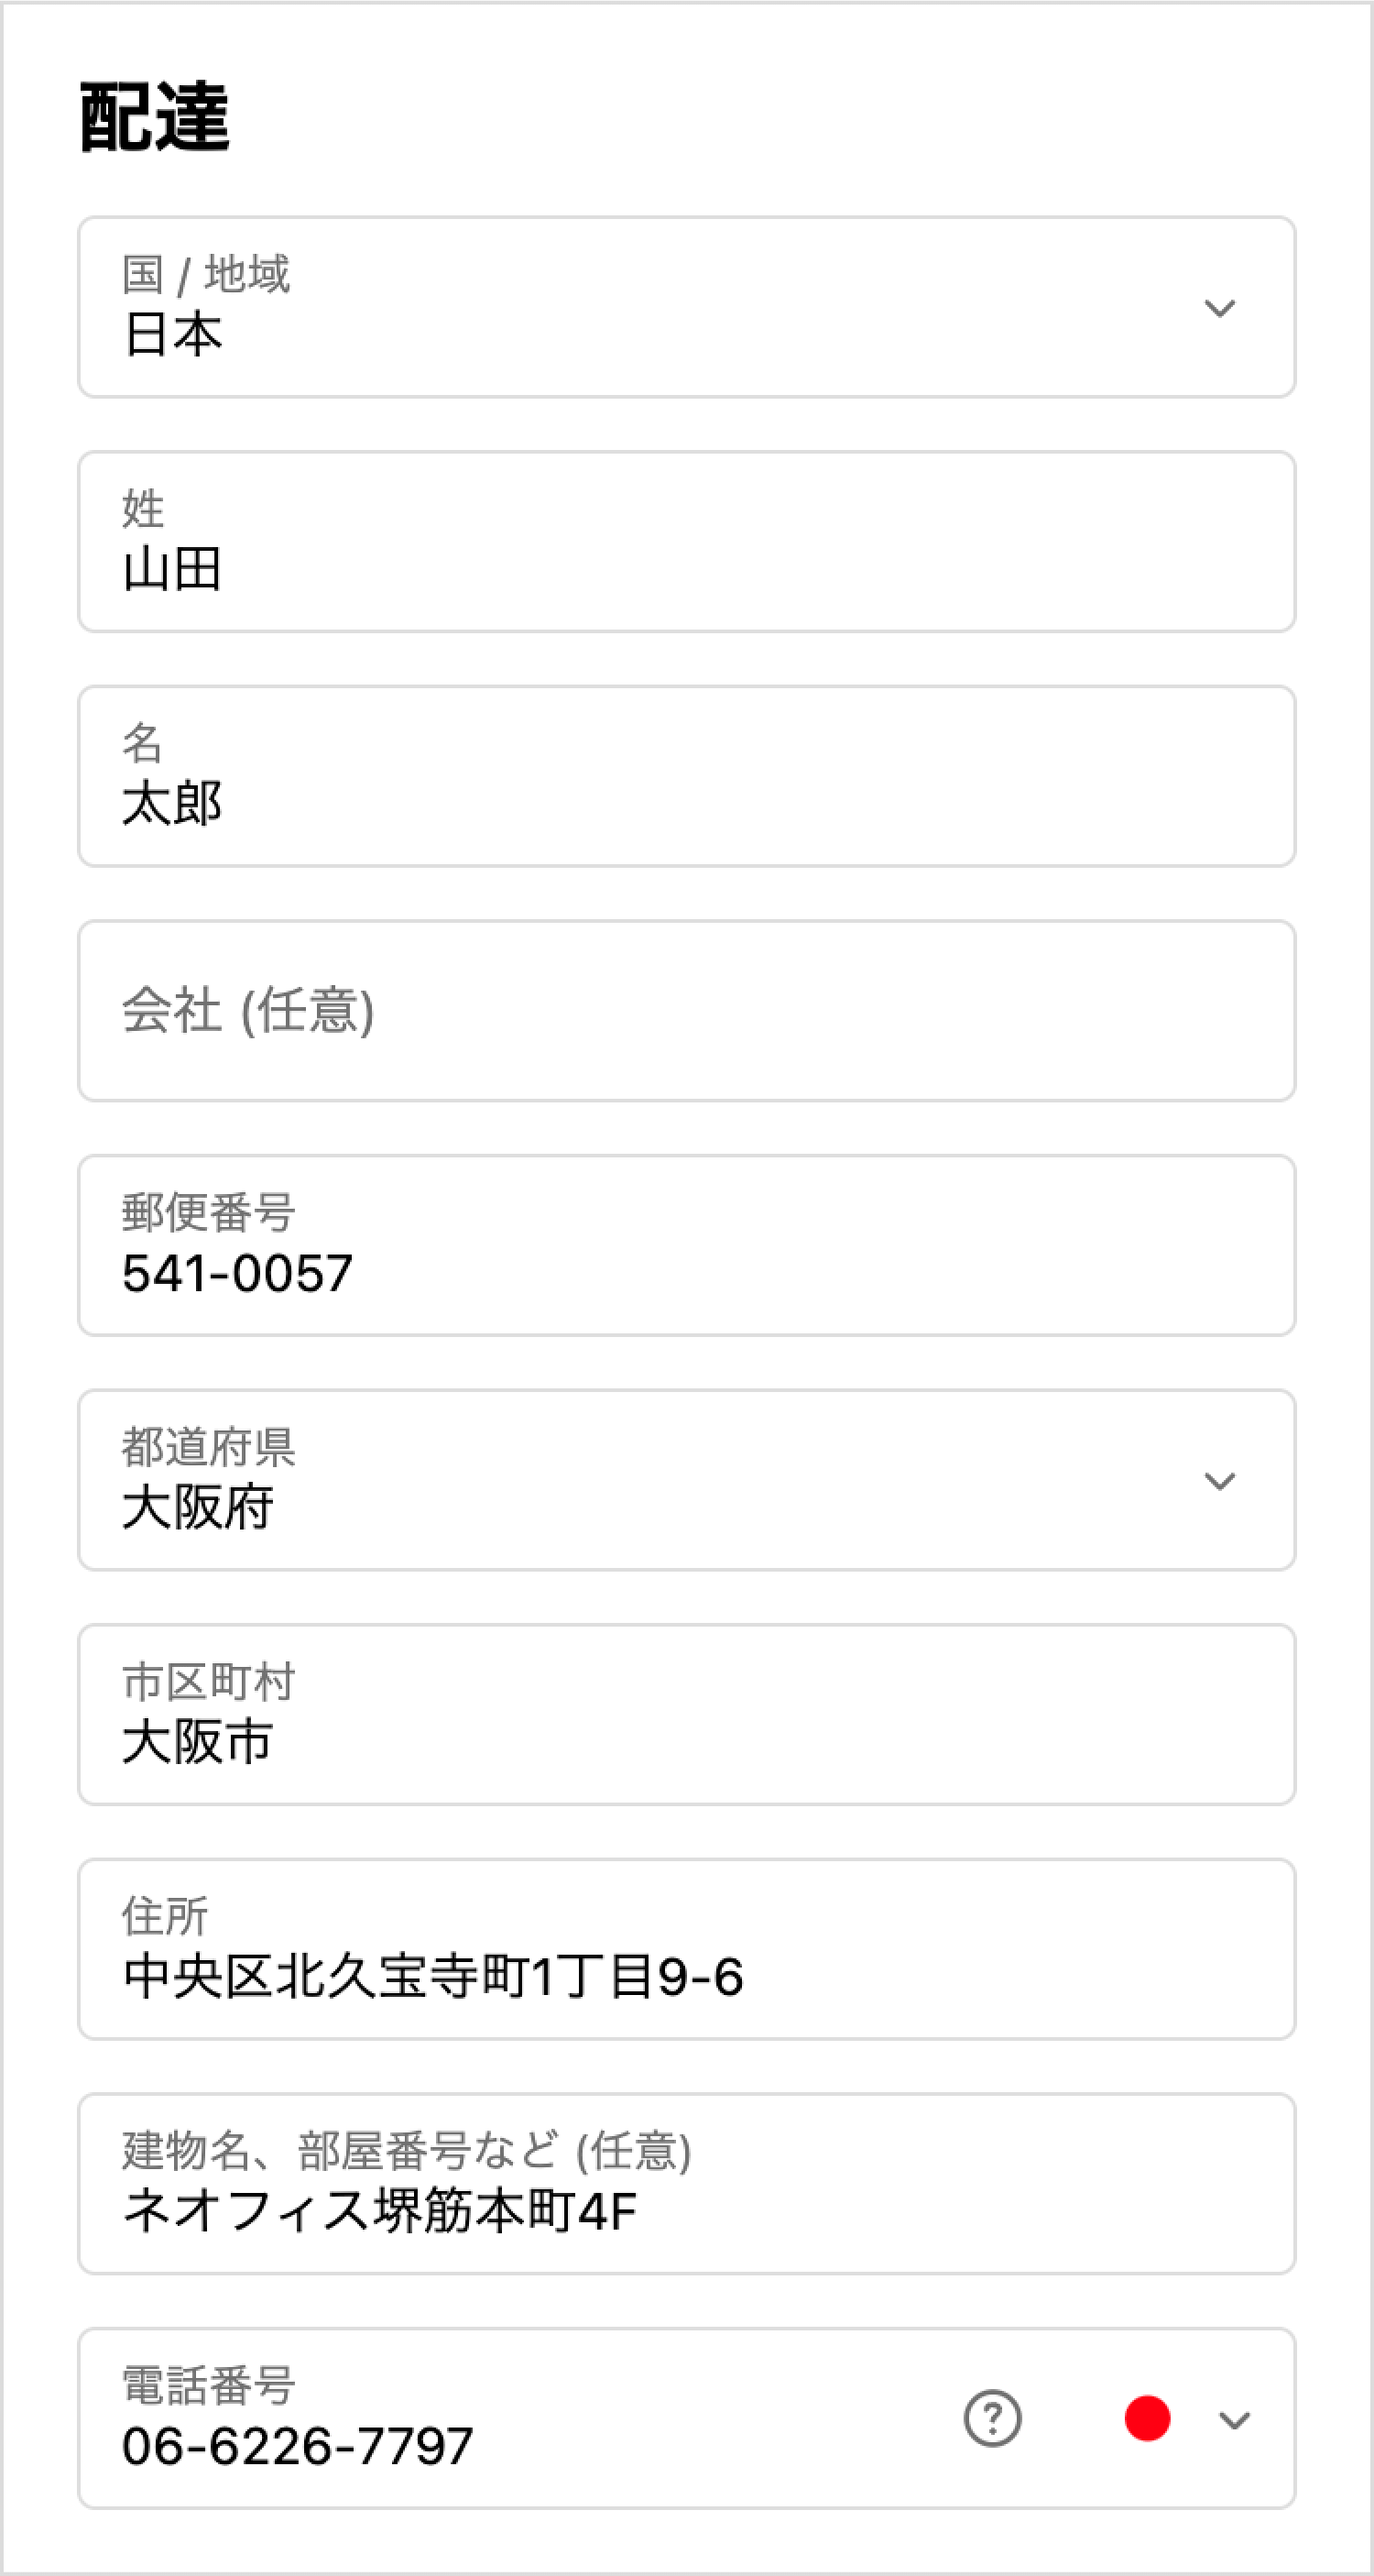Click the 都道府県 field label

[x=208, y=1447]
